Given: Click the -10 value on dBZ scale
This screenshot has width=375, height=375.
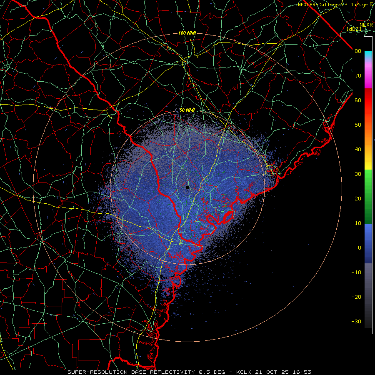Looking at the screenshot, I should point(356,272).
